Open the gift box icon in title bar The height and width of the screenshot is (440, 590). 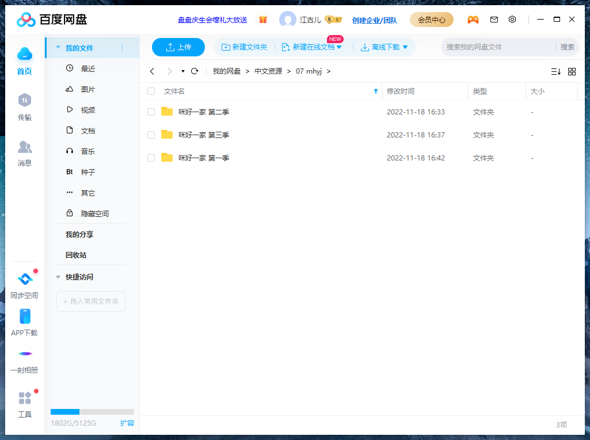pyautogui.click(x=263, y=20)
